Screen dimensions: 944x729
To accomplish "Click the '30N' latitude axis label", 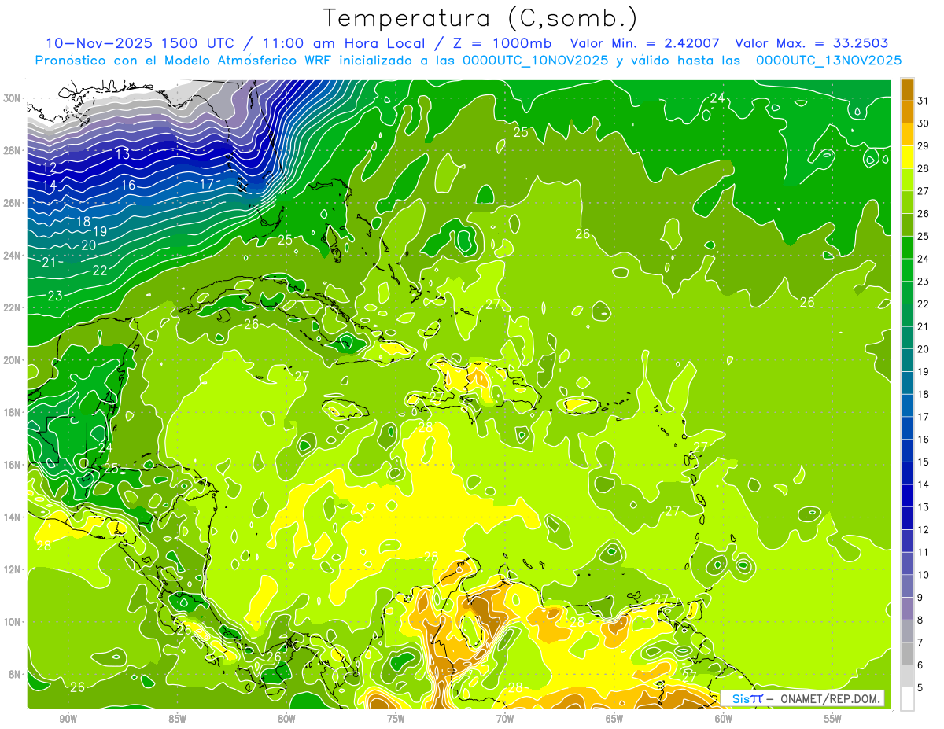I will pyautogui.click(x=12, y=98).
